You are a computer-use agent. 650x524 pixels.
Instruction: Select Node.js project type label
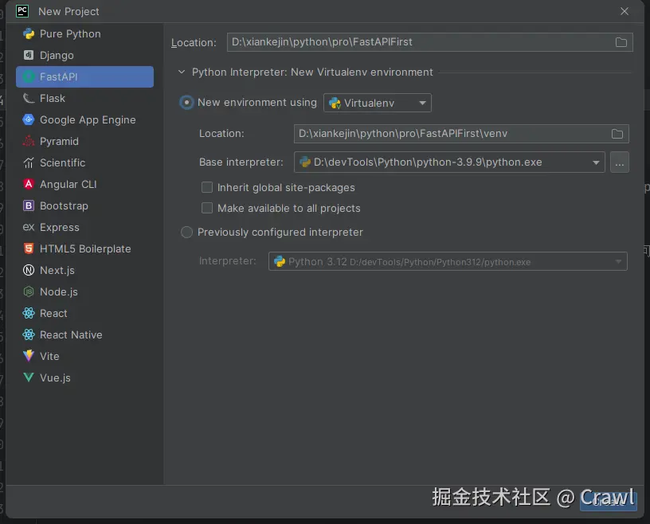point(58,291)
